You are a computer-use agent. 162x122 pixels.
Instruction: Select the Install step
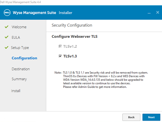[x=16, y=91]
